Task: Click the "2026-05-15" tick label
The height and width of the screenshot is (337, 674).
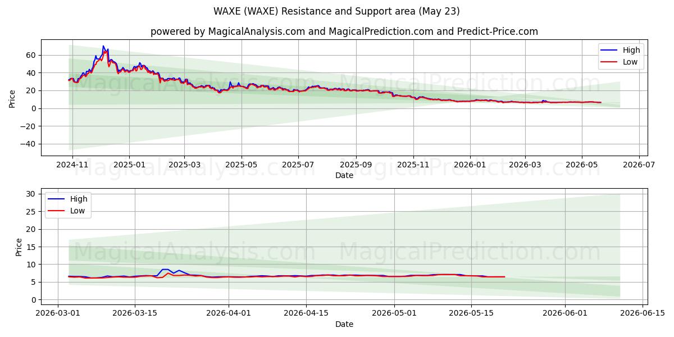Action: [471, 313]
